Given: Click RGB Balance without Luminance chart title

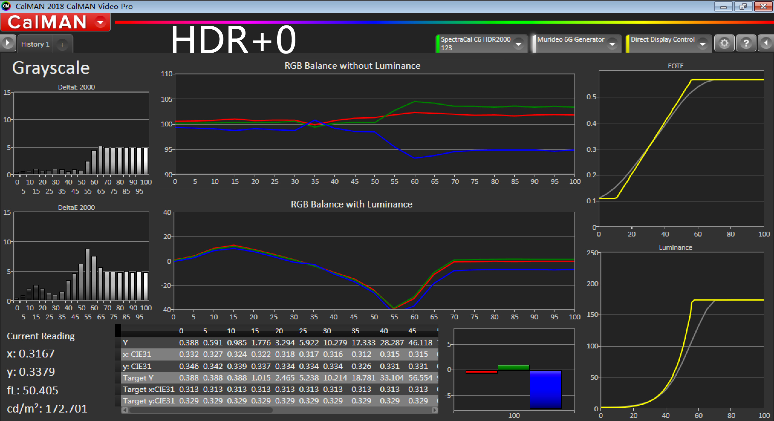Looking at the screenshot, I should click(352, 66).
